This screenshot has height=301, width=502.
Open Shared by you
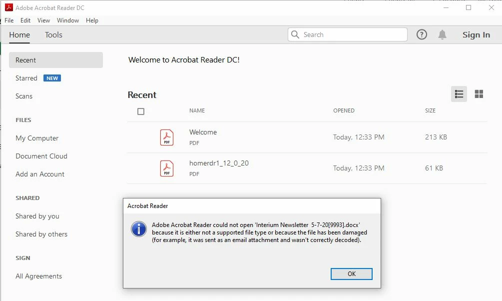37,216
